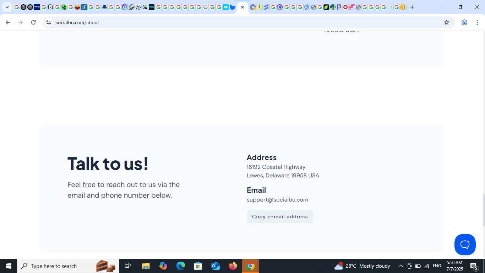Open the Chrome three-dot menu
This screenshot has height=273, width=485.
tap(477, 22)
